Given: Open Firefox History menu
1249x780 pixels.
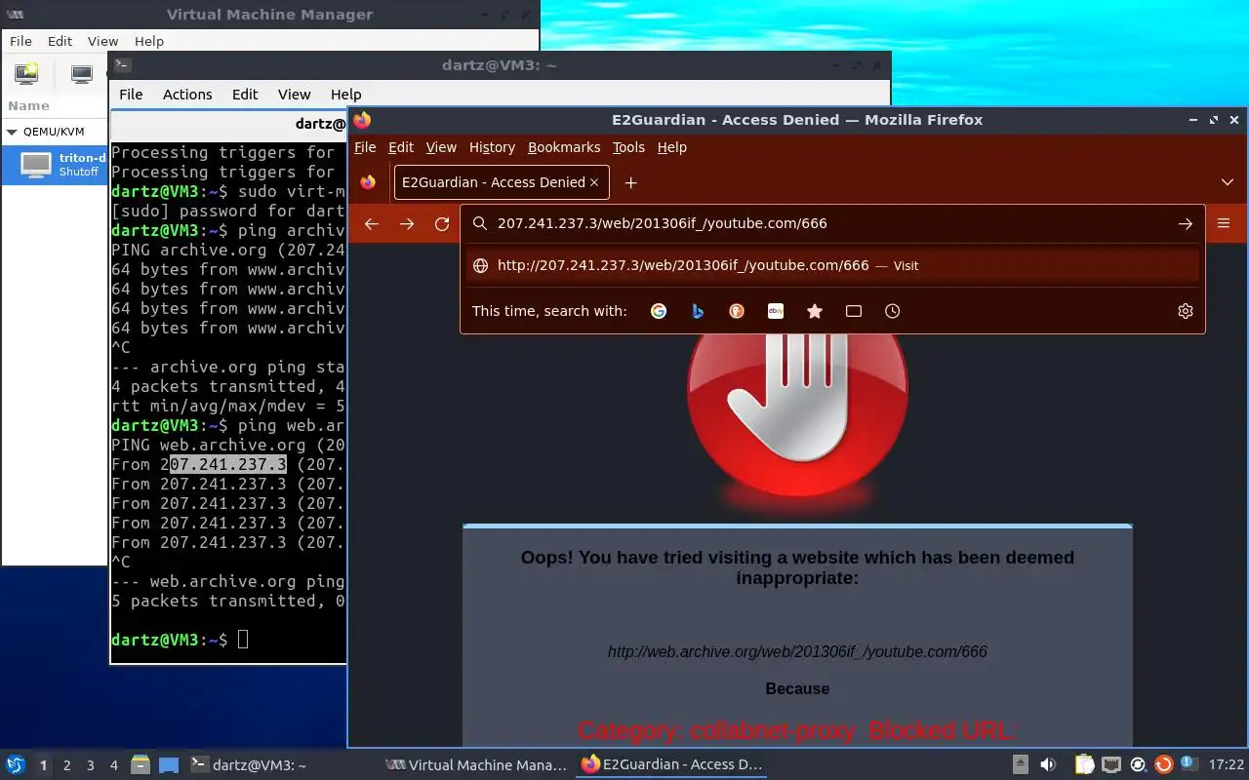Looking at the screenshot, I should click(x=492, y=147).
